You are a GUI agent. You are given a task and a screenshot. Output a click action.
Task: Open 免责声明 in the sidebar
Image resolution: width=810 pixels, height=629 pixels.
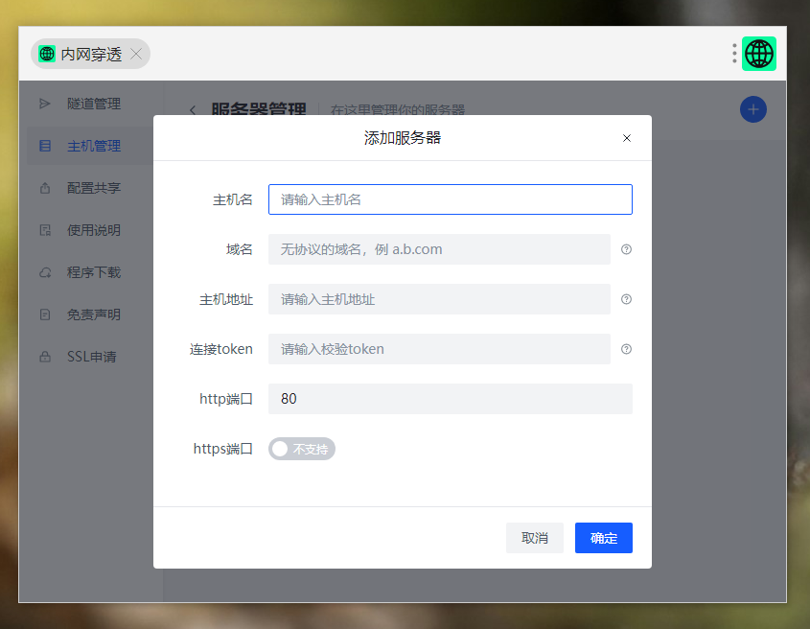(90, 314)
